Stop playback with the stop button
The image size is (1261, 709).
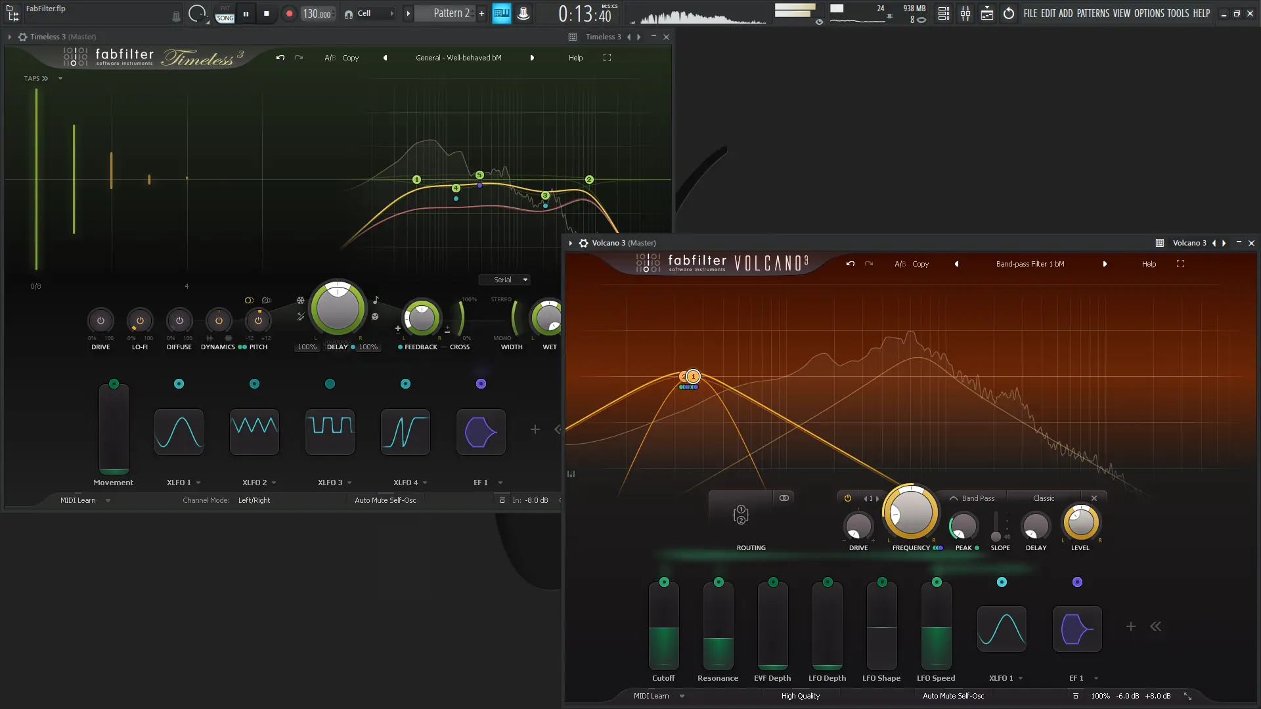coord(267,14)
